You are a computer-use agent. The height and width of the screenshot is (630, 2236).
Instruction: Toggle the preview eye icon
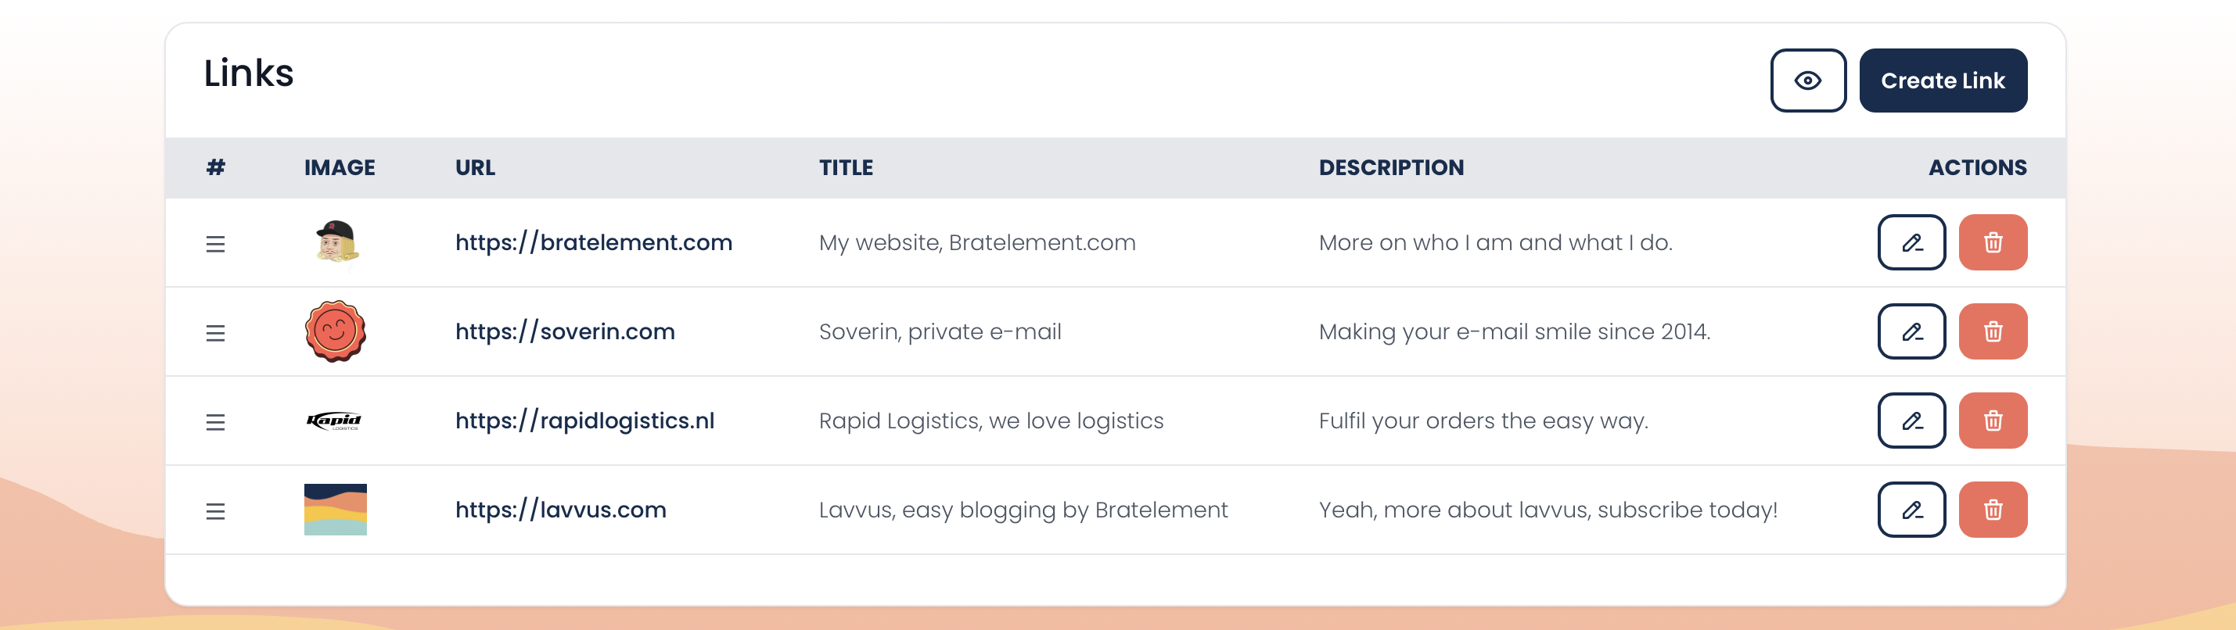1808,80
